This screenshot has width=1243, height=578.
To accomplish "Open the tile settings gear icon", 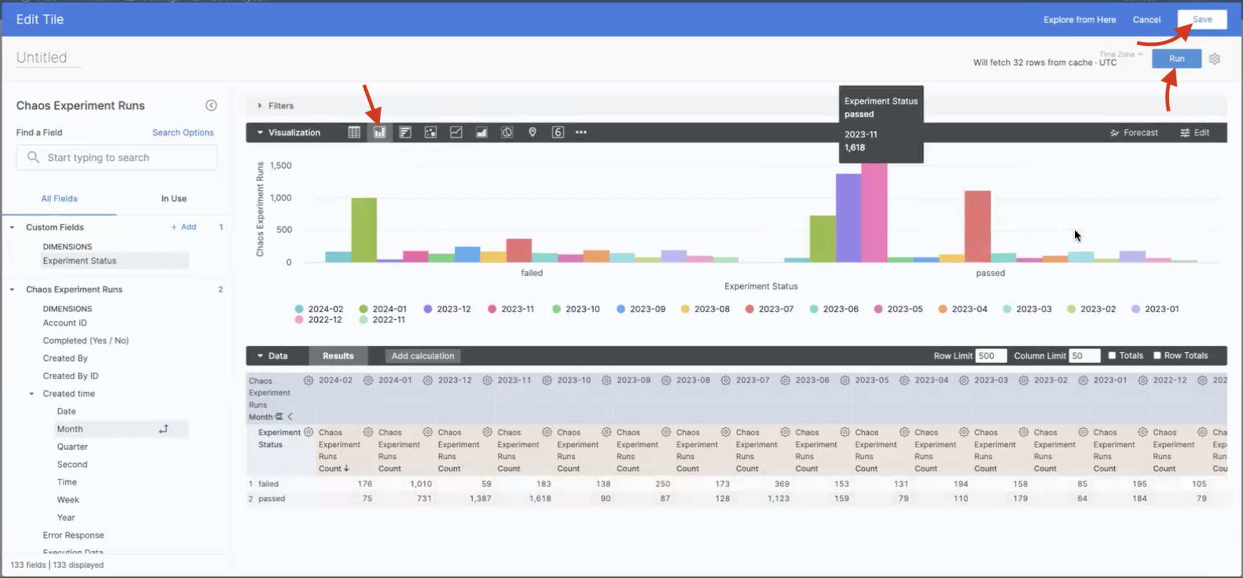I will pos(1215,59).
